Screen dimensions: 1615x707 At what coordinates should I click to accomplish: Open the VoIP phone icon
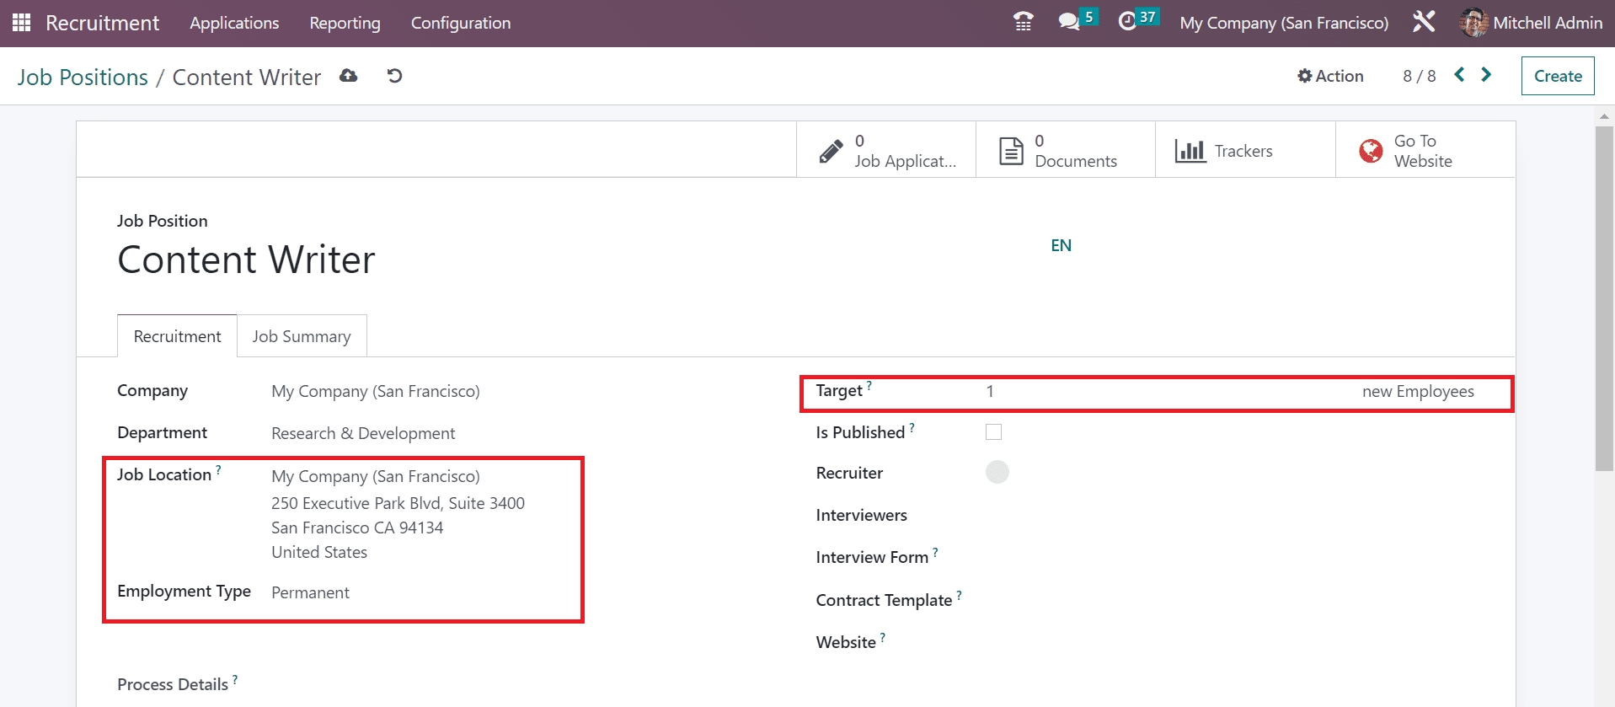coord(1023,22)
